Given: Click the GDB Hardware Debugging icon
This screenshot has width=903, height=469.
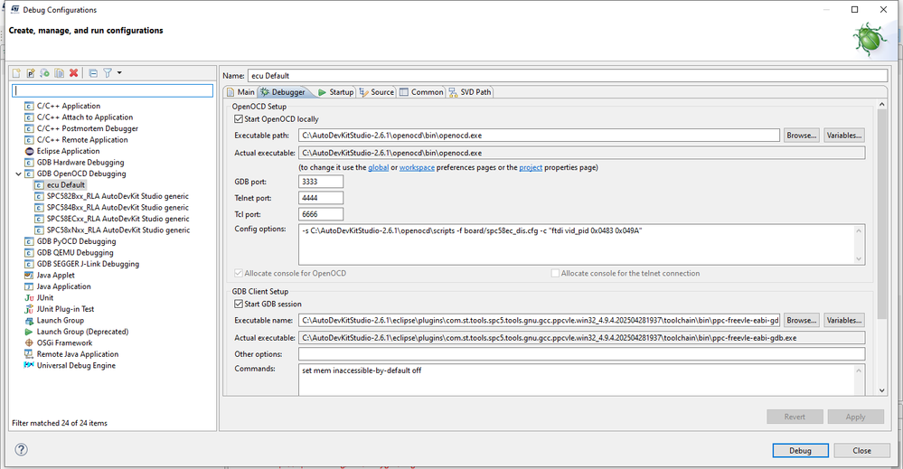Looking at the screenshot, I should (29, 163).
